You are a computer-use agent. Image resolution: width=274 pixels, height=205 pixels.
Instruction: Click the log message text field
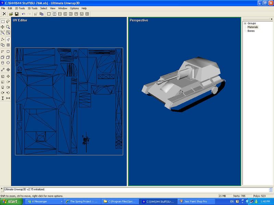[136, 189]
